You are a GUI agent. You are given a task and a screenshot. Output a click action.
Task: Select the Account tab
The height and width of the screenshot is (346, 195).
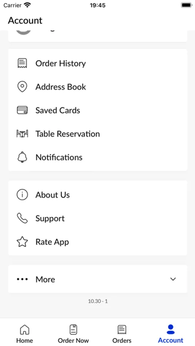coord(171,334)
